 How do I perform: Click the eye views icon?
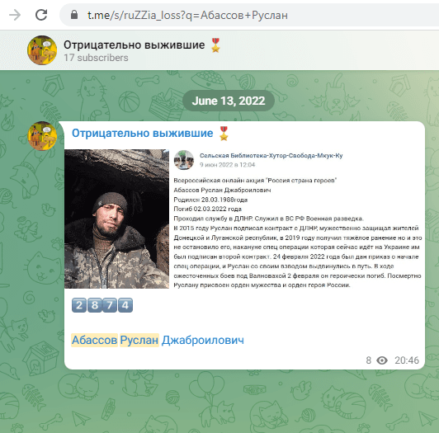tap(382, 360)
